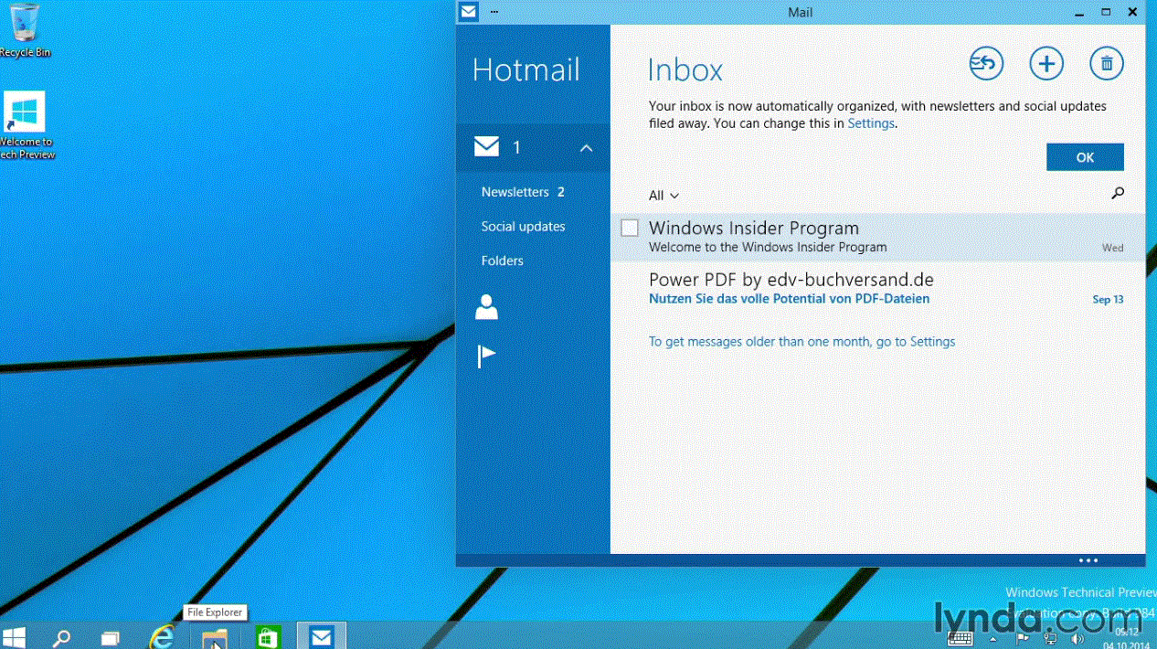Check the Windows Insider Program message checkbox
This screenshot has height=649, width=1157.
click(x=630, y=228)
